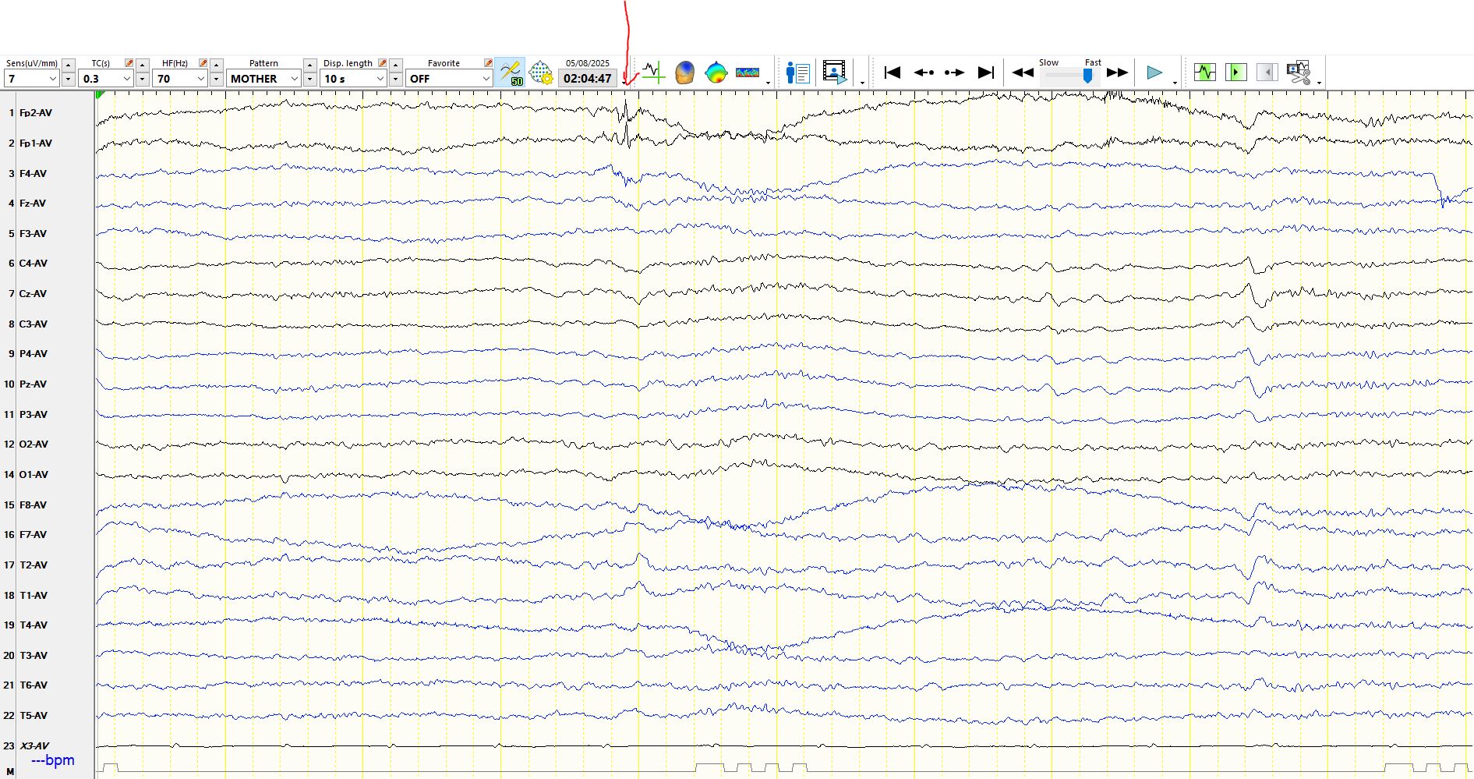Click the Pattern up arrow
Viewport: 1474px width, 779px height.
[310, 65]
